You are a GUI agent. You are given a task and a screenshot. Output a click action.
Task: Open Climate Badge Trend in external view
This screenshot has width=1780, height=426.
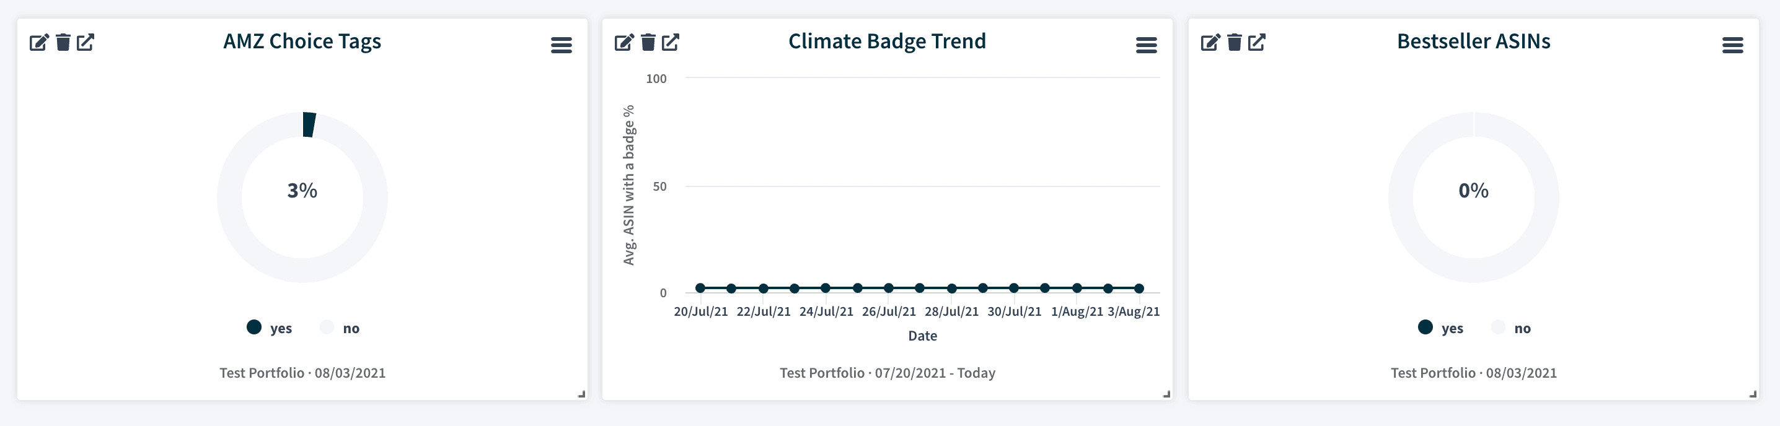coord(671,43)
